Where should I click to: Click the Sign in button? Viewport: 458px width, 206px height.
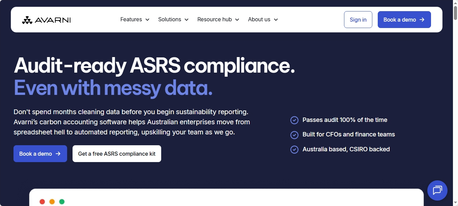[358, 20]
